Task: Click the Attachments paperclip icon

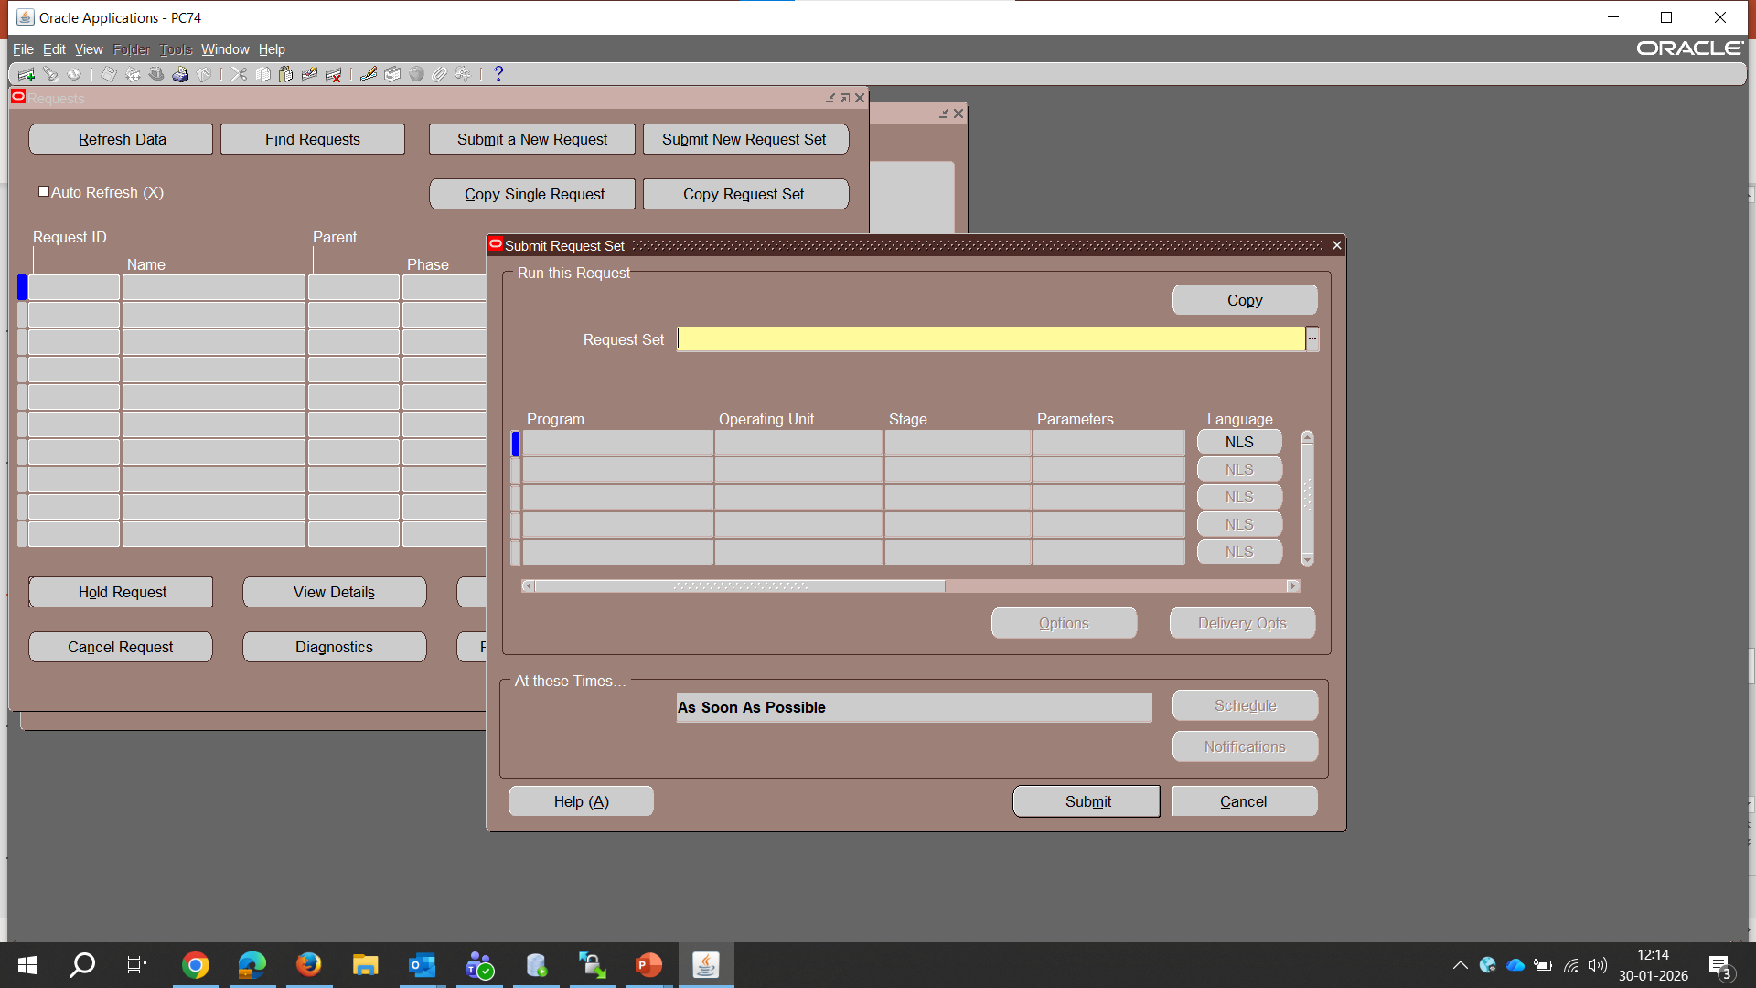Action: [x=440, y=74]
